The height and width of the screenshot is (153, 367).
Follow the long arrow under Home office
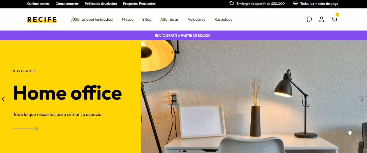pyautogui.click(x=25, y=129)
